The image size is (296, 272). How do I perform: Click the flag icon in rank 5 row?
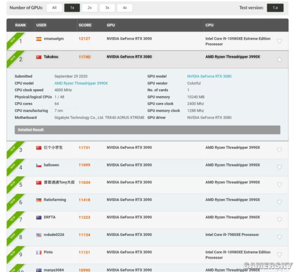click(x=39, y=183)
